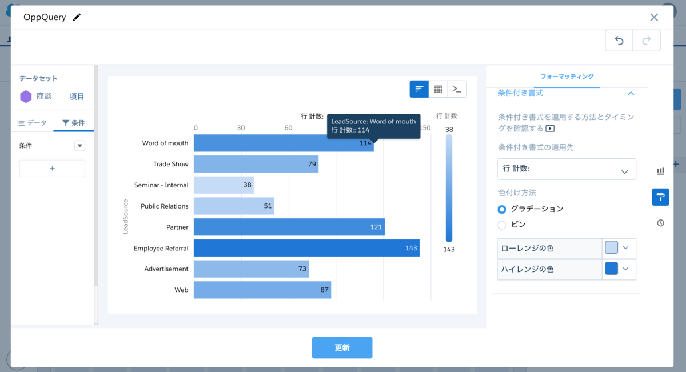Click the Word of mouth bar
Viewport: 686px width, 372px height.
click(x=284, y=143)
